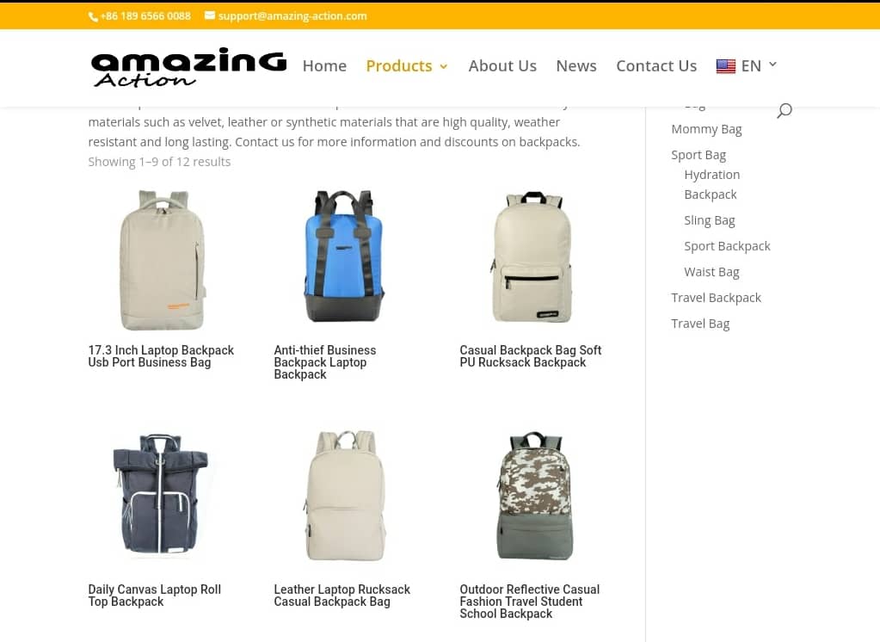Open Travel Backpack category link
This screenshot has height=642, width=880.
(x=716, y=298)
